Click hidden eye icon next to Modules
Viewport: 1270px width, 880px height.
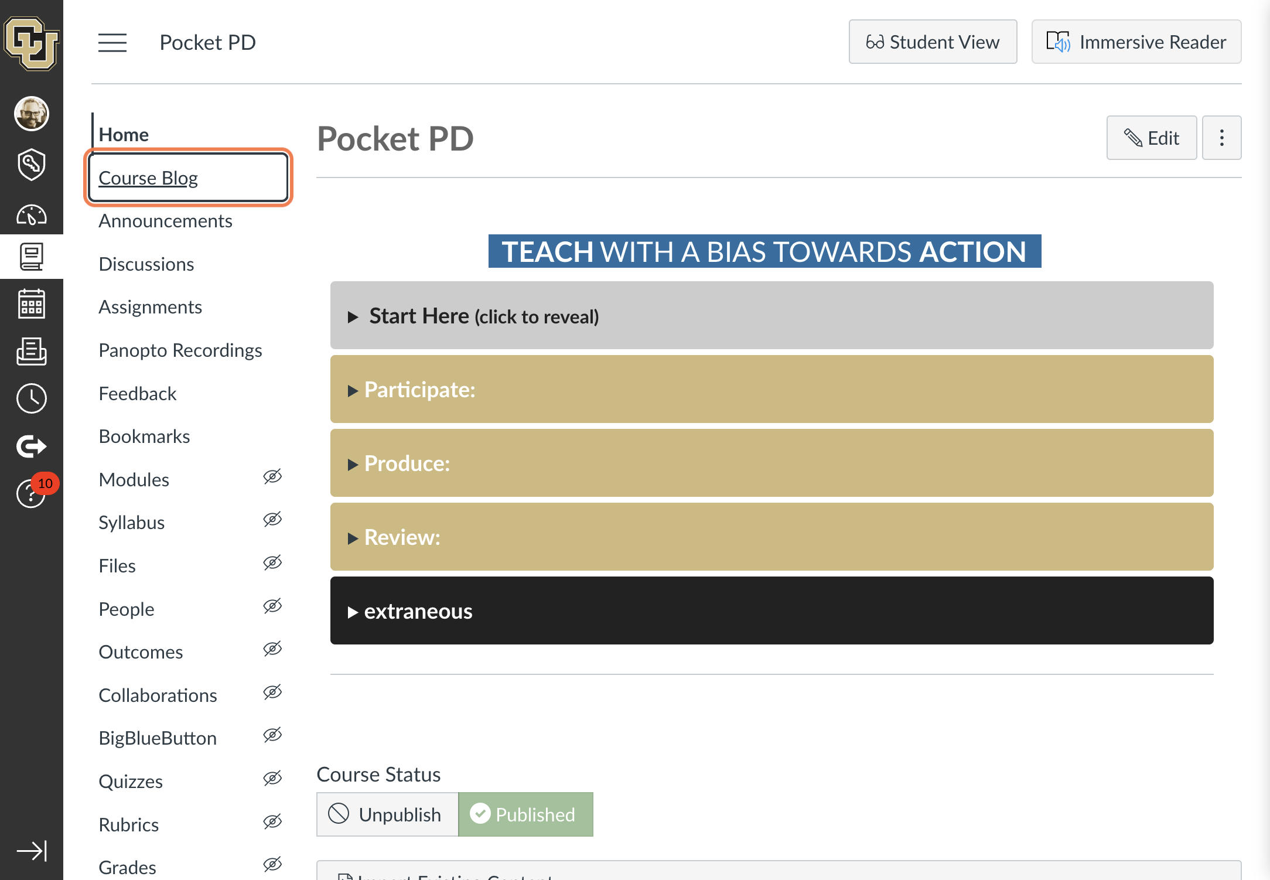point(272,477)
